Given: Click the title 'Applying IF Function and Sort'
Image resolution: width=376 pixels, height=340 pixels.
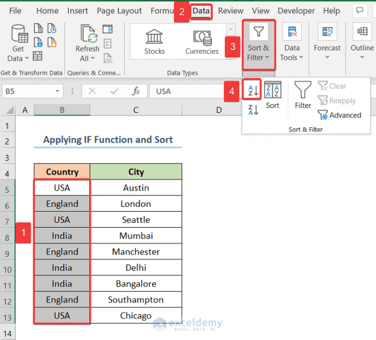Looking at the screenshot, I should coord(108,140).
